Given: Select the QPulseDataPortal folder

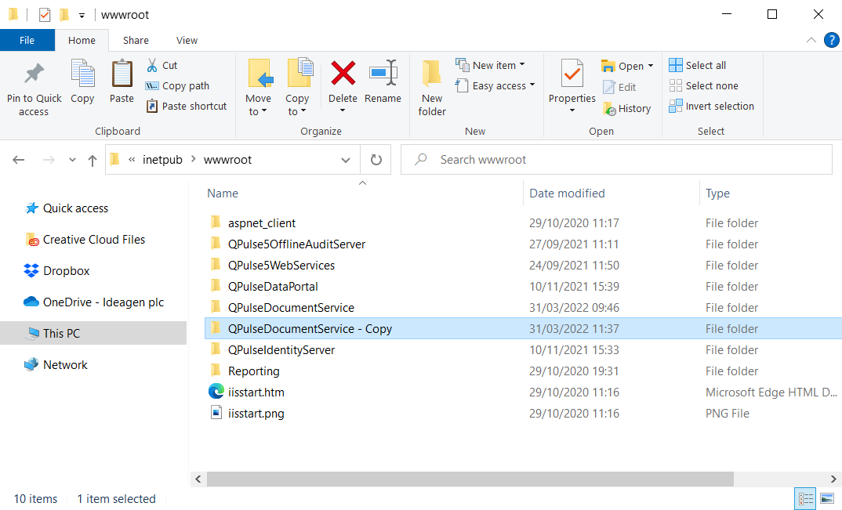Looking at the screenshot, I should [x=273, y=287].
